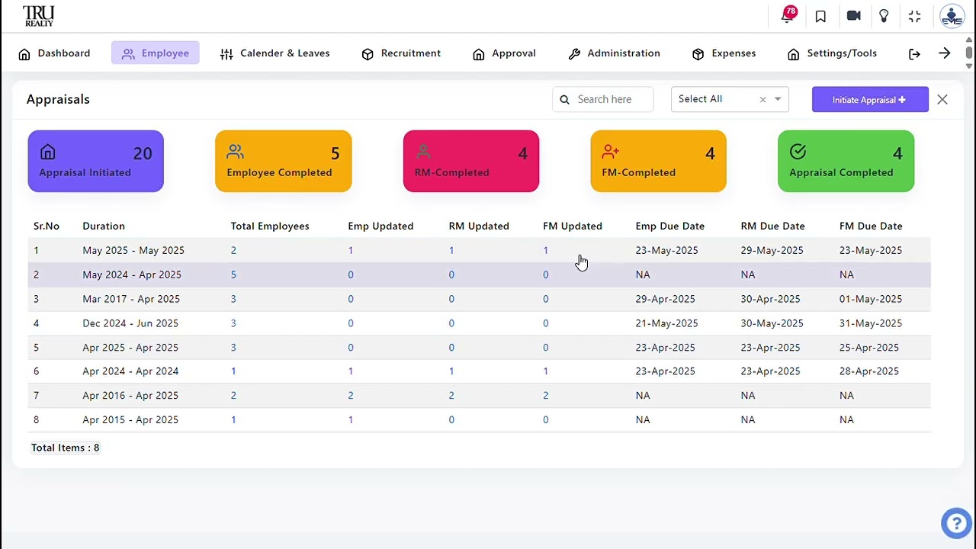Open the Expenses menu
Image resolution: width=976 pixels, height=549 pixels.
724,53
